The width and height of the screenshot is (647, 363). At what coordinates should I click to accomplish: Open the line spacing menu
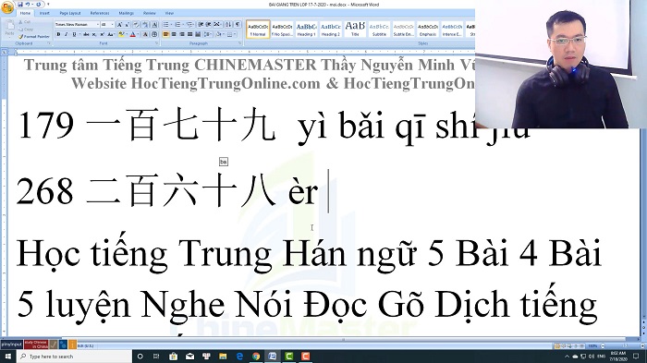click(x=208, y=34)
